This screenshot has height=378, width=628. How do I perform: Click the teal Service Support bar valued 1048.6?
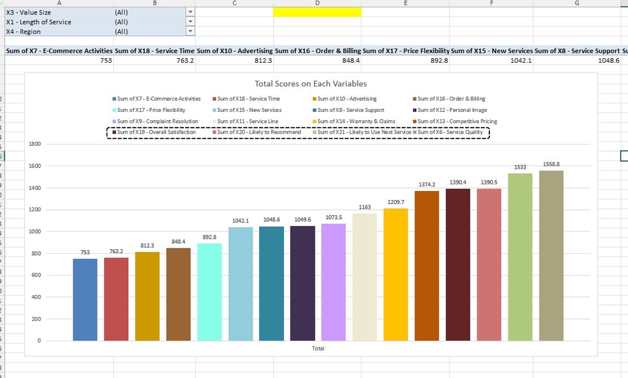pyautogui.click(x=271, y=284)
